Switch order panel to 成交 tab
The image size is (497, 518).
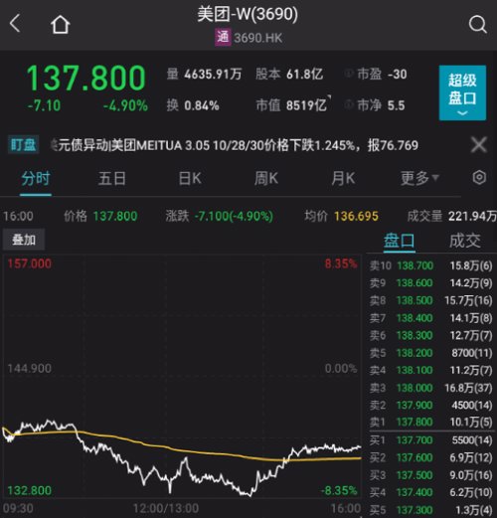465,241
